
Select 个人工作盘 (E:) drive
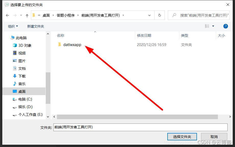point(30,115)
